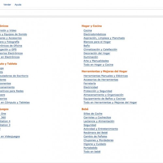The height and width of the screenshot is (163, 163).
Task: Click the Baño link
Action: point(87,46)
